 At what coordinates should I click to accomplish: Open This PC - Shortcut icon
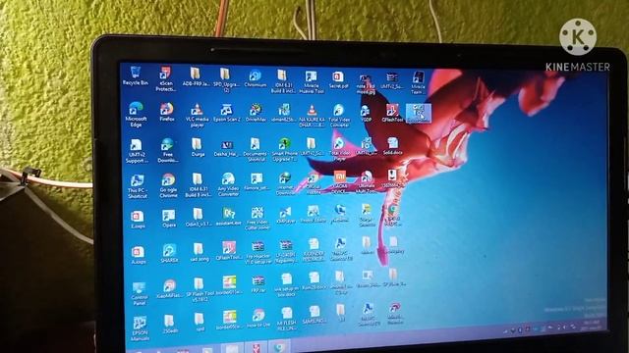tap(138, 186)
